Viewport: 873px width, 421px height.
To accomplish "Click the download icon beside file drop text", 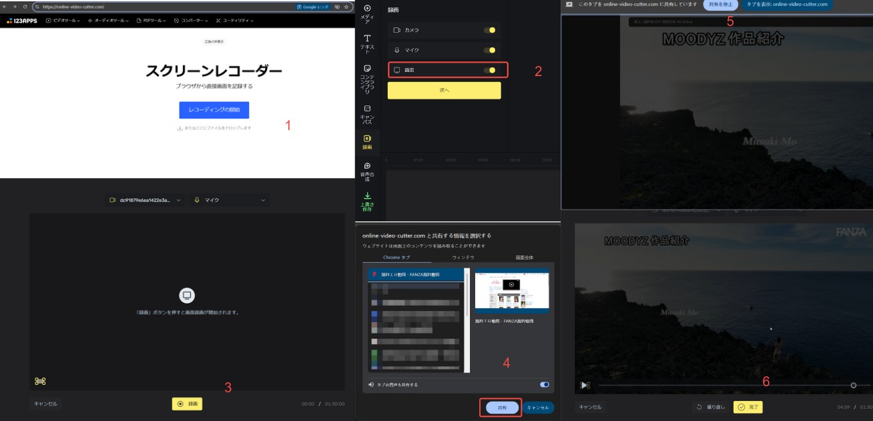I will point(180,127).
